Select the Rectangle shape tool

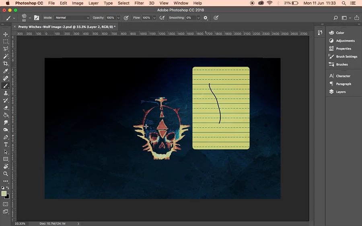point(6,159)
